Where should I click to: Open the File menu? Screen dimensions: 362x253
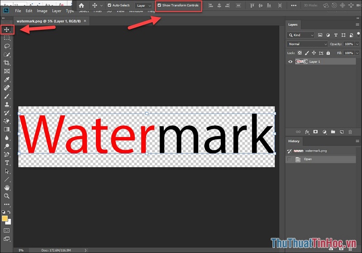(18, 11)
